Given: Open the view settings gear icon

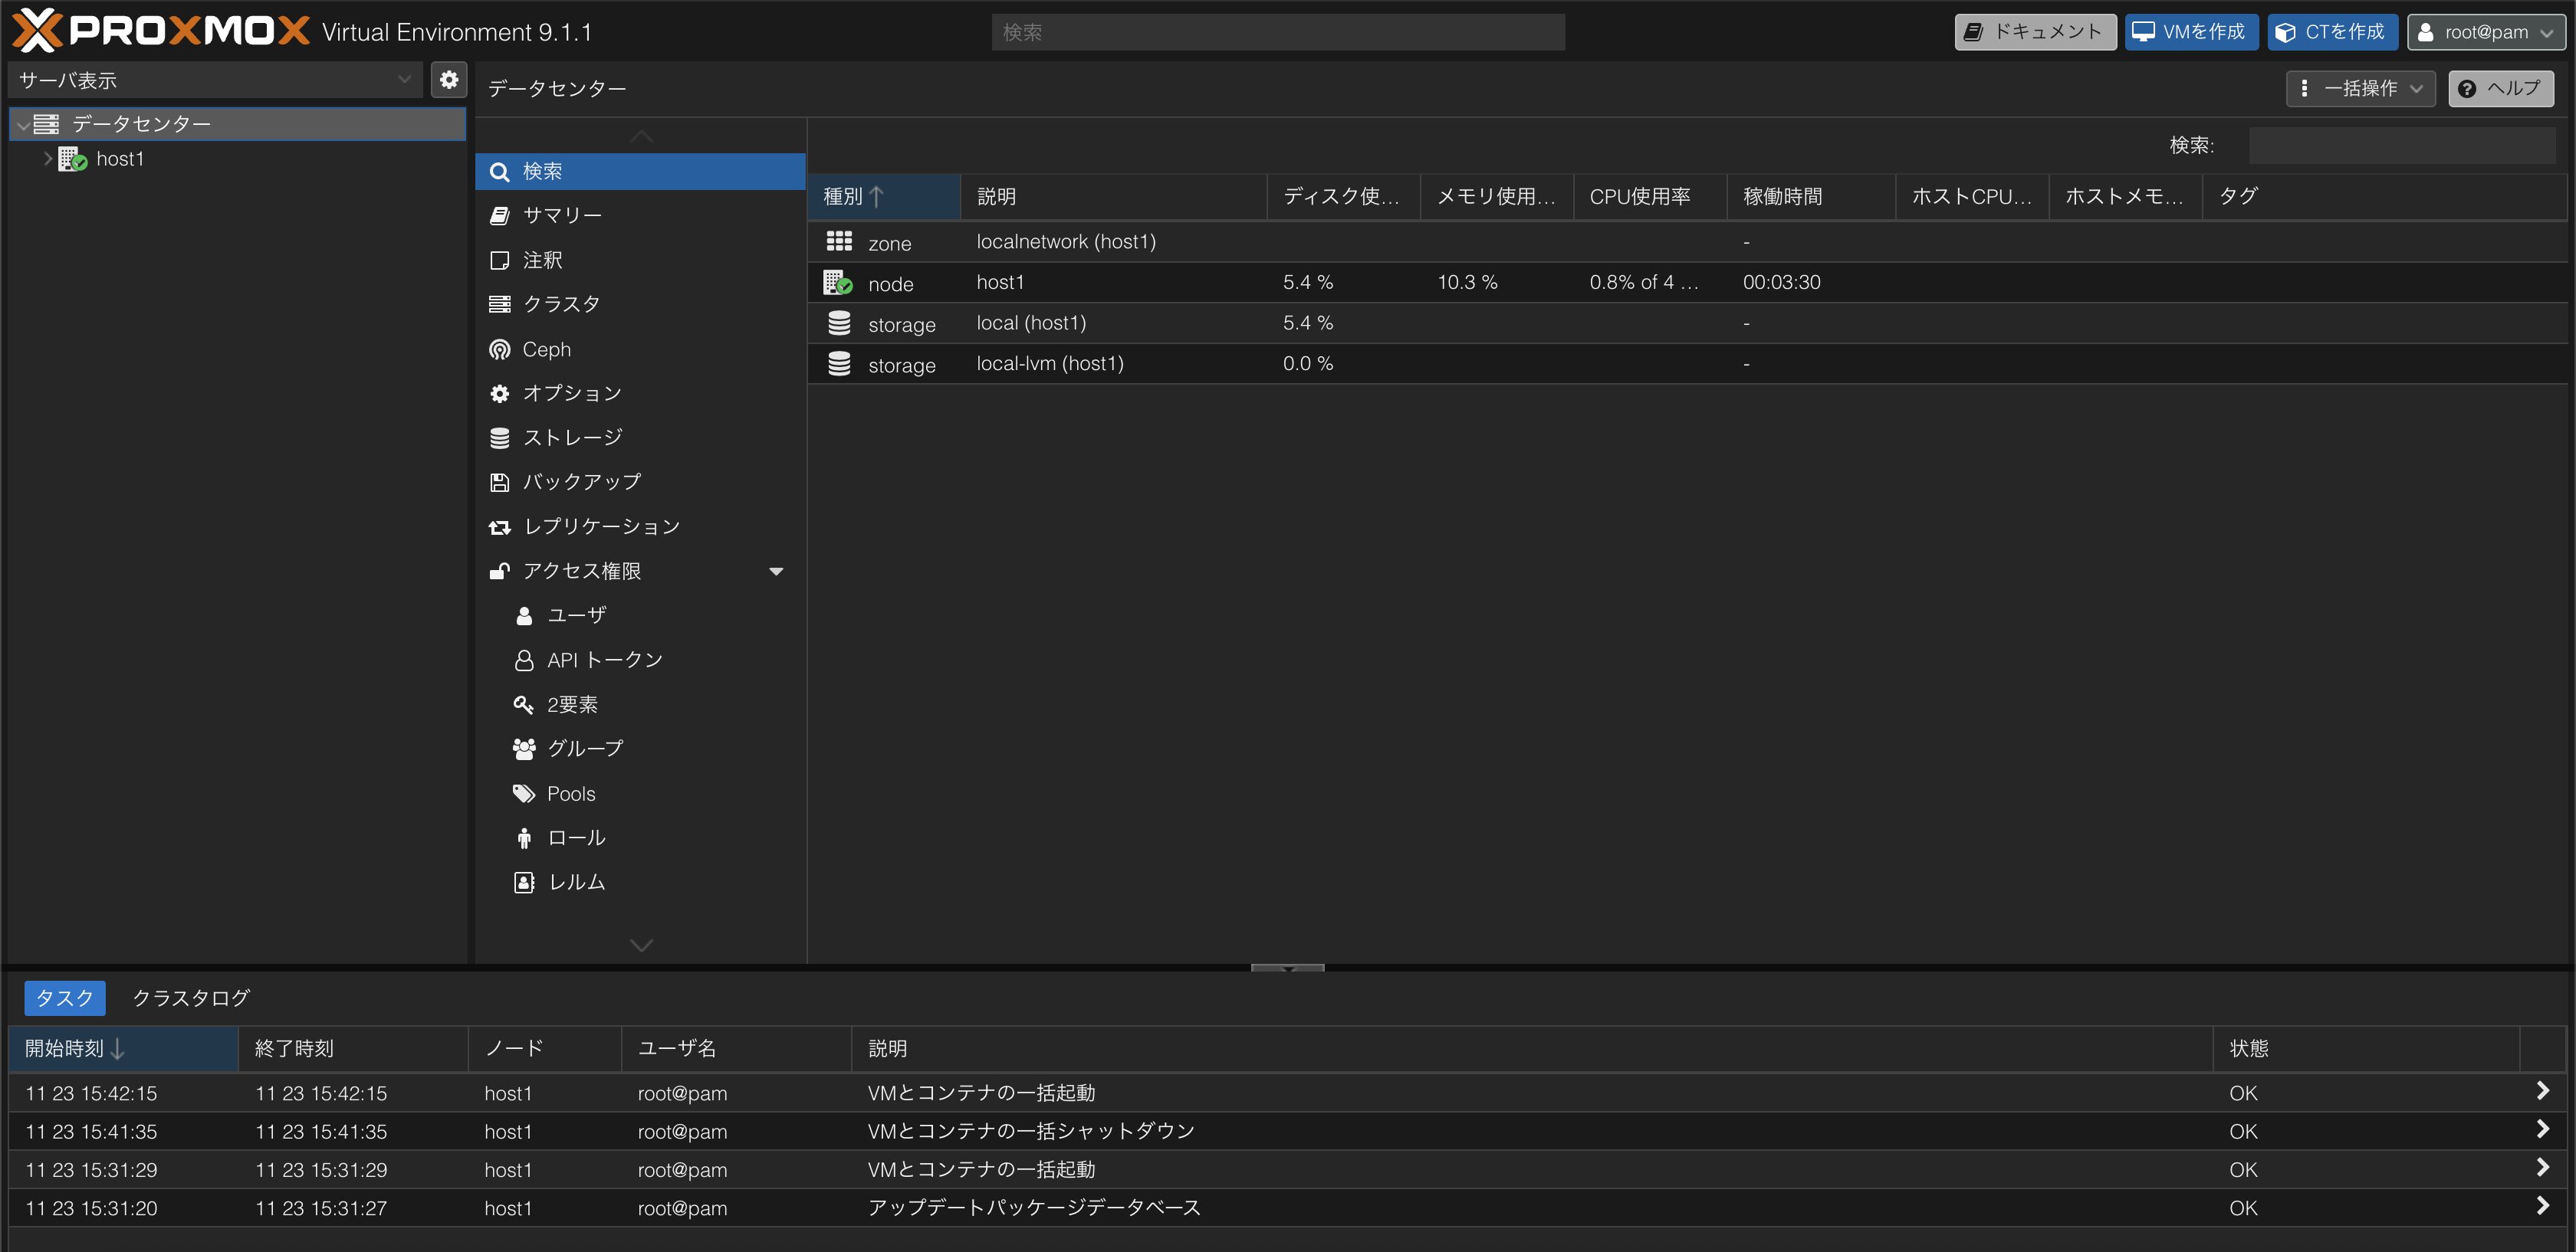Looking at the screenshot, I should click(449, 79).
